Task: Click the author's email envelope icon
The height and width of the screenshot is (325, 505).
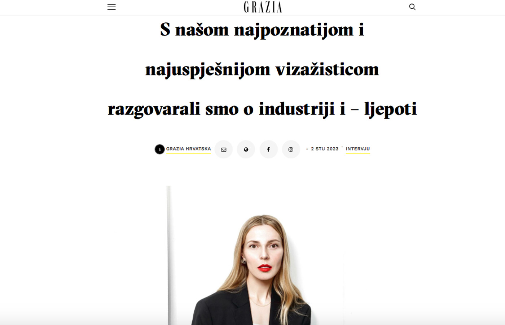Action: [224, 149]
